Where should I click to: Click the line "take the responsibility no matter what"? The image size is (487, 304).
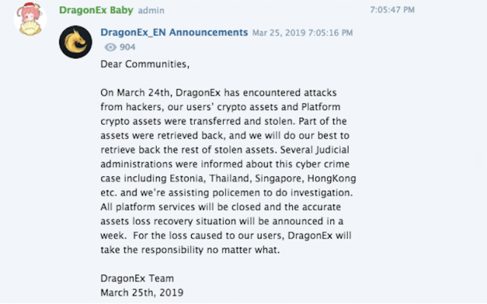point(190,250)
